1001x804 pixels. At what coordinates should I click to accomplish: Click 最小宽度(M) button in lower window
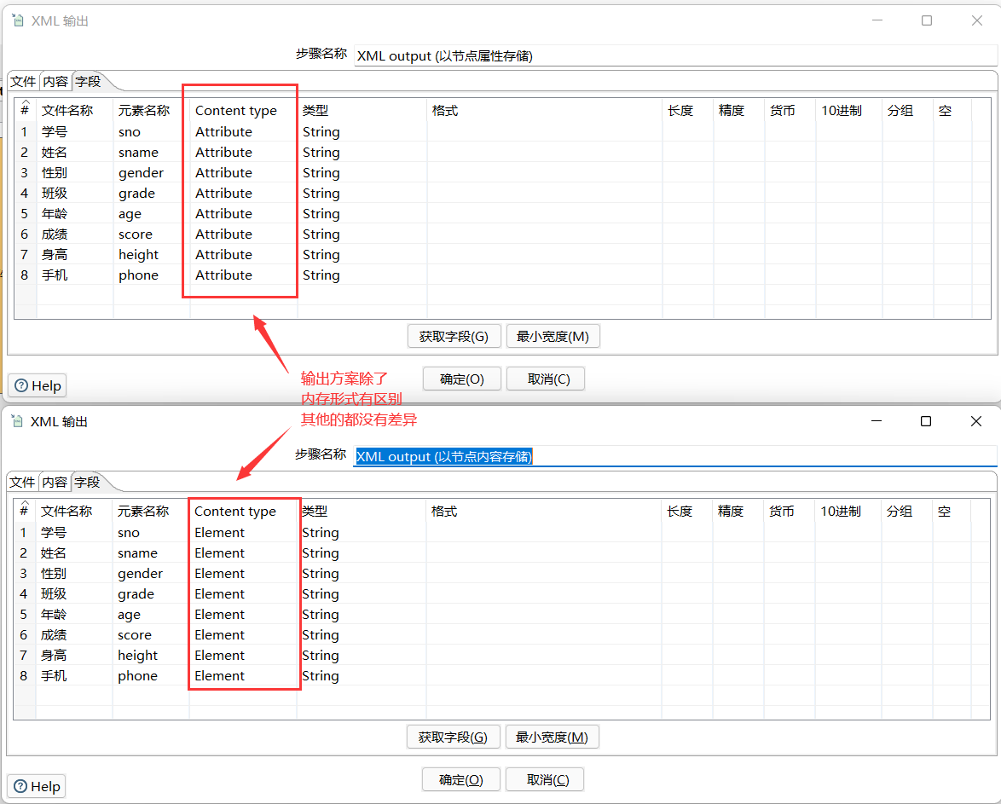click(553, 737)
